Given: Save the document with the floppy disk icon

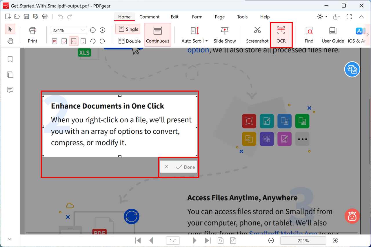Looking at the screenshot, I should pyautogui.click(x=26, y=17).
